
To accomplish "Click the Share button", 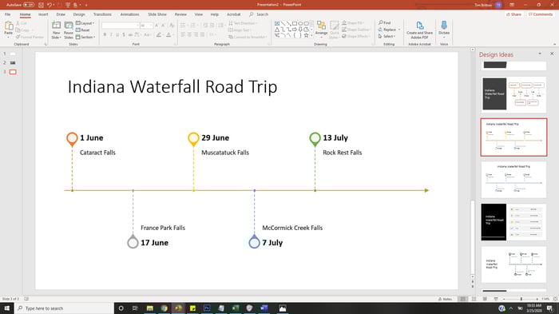I will tap(513, 14).
